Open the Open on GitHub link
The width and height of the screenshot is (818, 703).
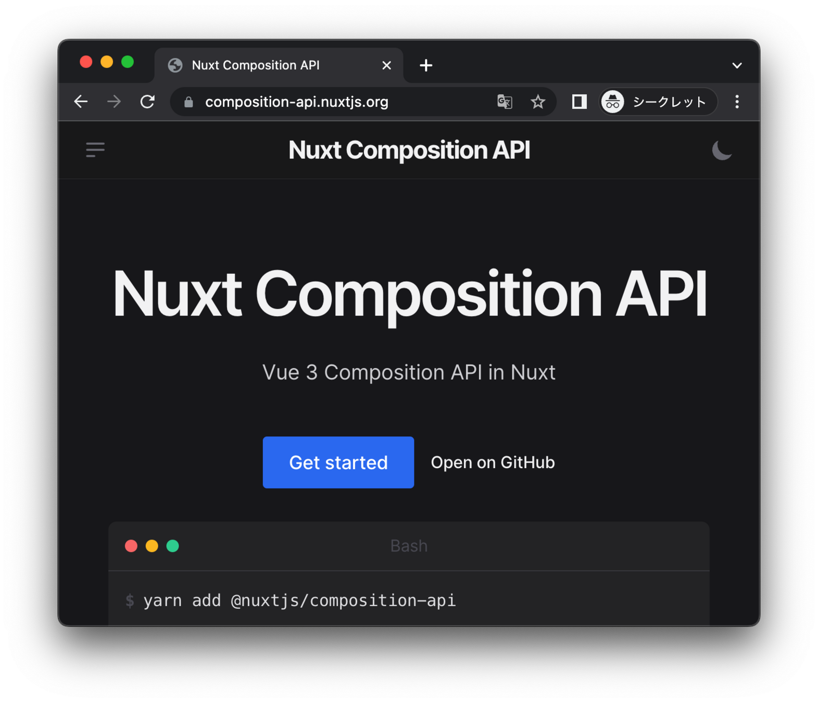point(493,462)
